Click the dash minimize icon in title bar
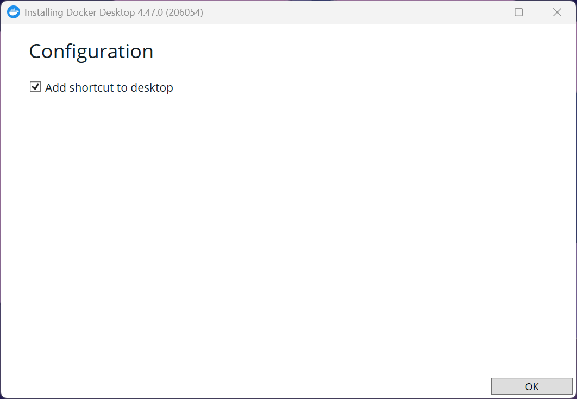Screen dimensions: 577x399 481,12
